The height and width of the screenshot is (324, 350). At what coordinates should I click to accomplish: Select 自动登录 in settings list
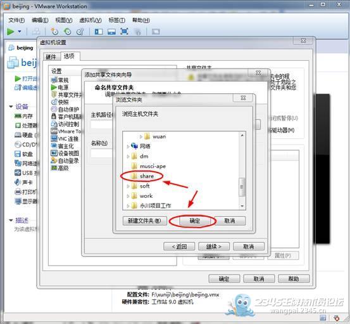click(65, 160)
